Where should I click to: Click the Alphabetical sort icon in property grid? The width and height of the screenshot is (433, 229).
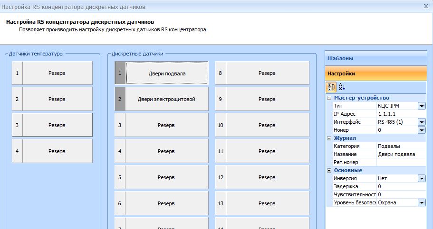341,87
